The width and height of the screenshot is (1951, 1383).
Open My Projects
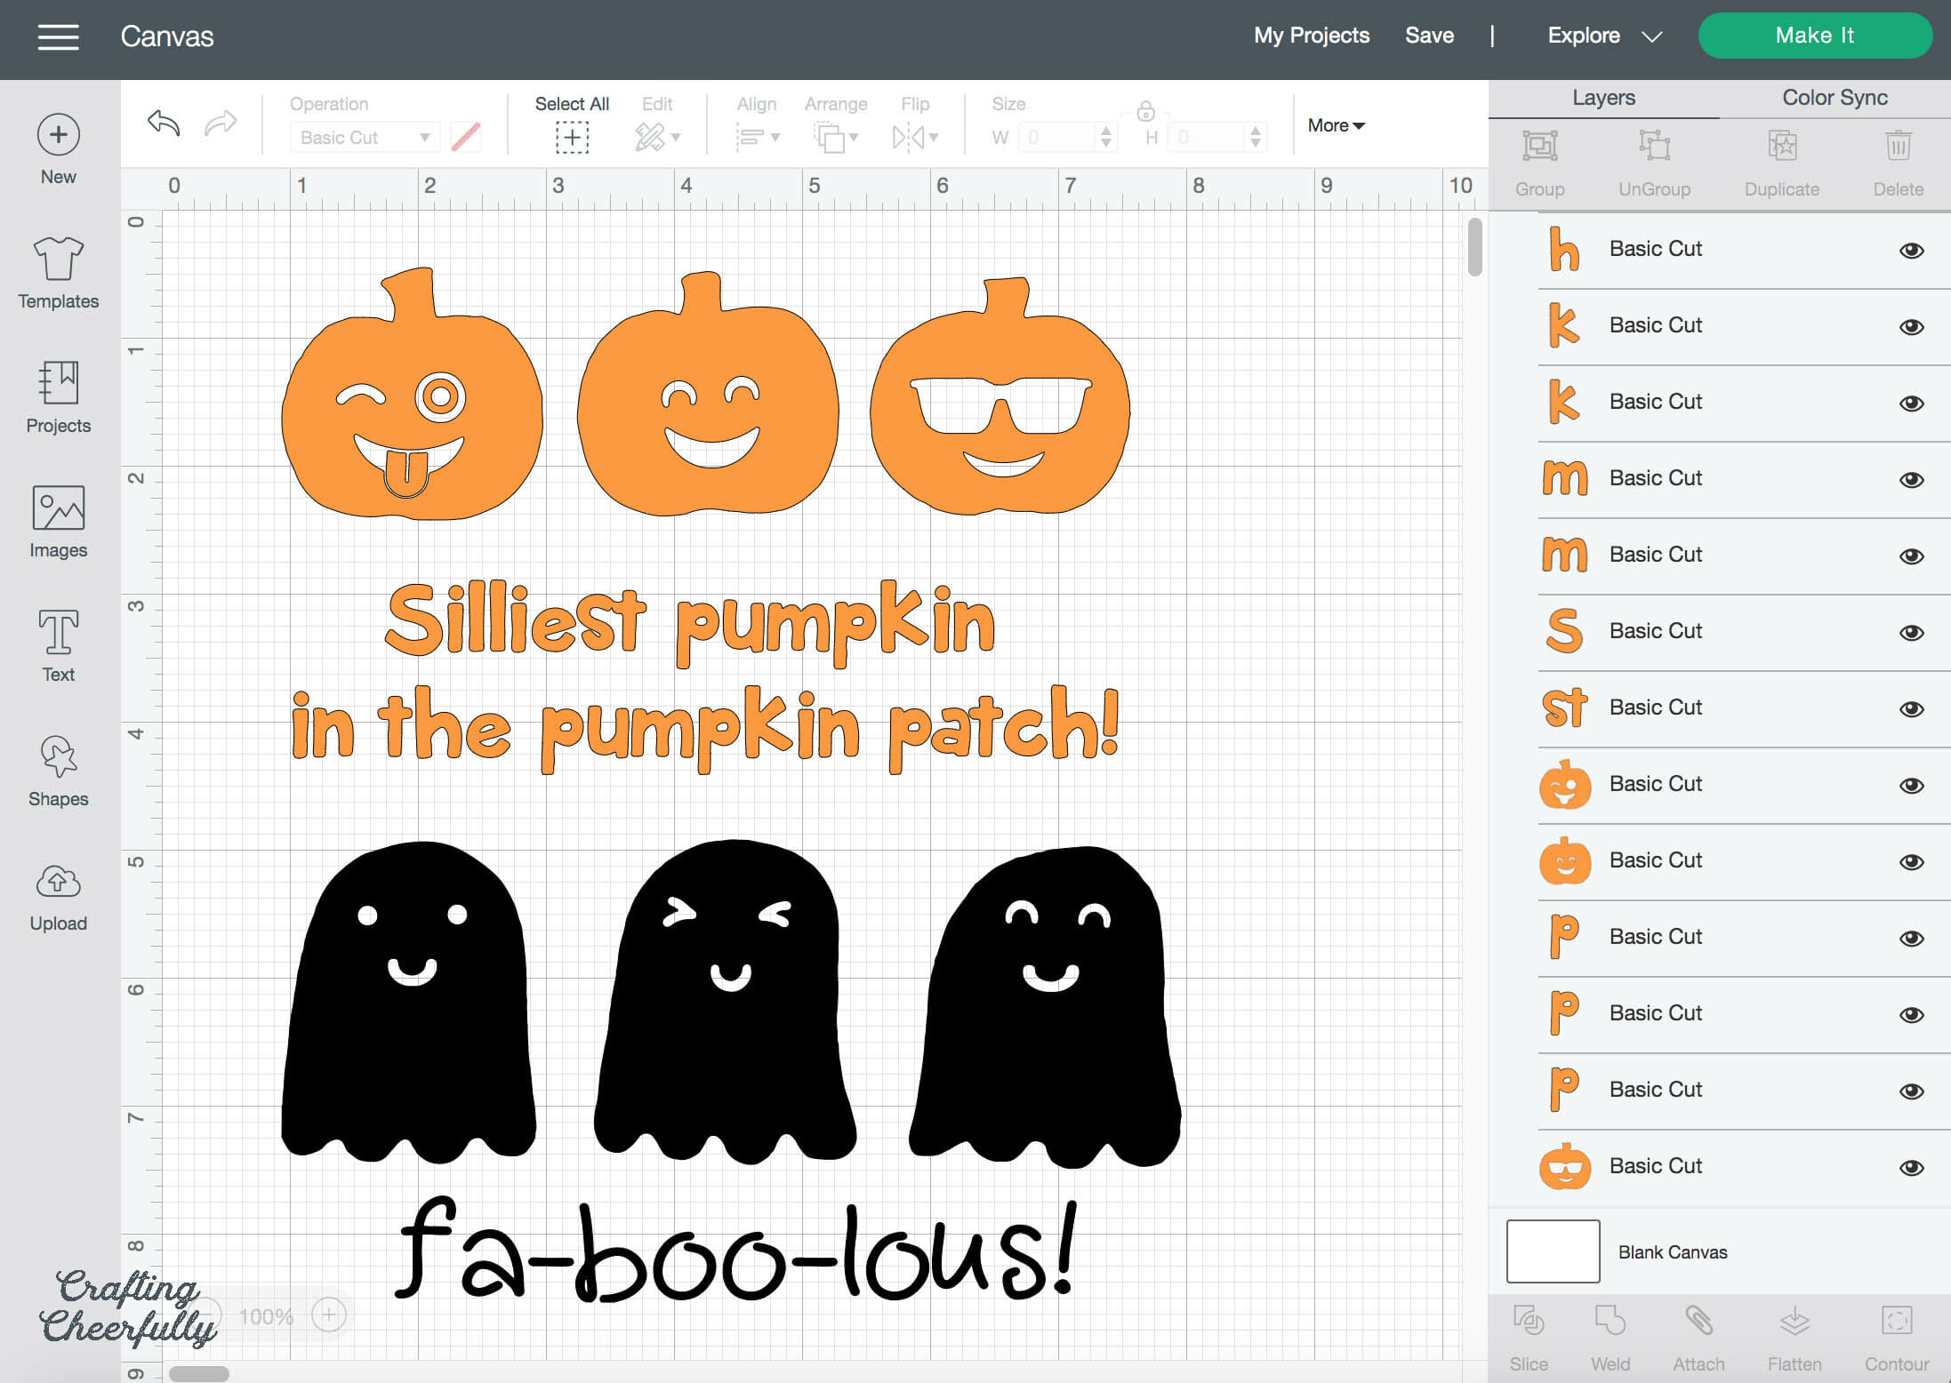coord(1311,36)
